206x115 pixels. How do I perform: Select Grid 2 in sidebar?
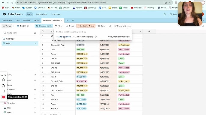click(20, 43)
